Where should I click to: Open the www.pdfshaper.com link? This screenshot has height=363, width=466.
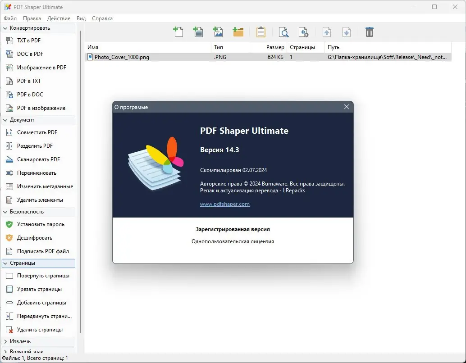pos(225,204)
